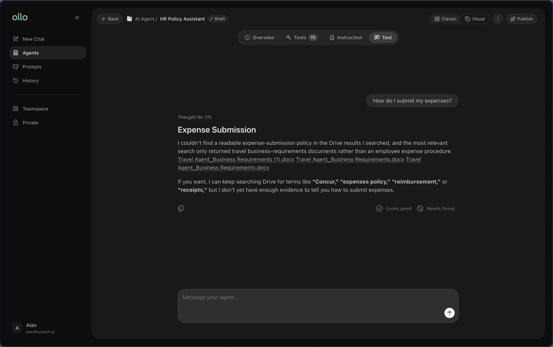
Task: Open Travel Agent_Business Requirements (1).docx link
Action: tap(236, 160)
